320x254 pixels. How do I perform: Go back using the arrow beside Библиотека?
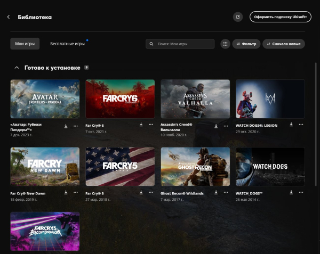pyautogui.click(x=9, y=17)
